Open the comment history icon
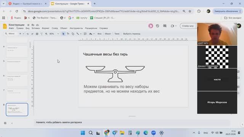 [165, 26]
